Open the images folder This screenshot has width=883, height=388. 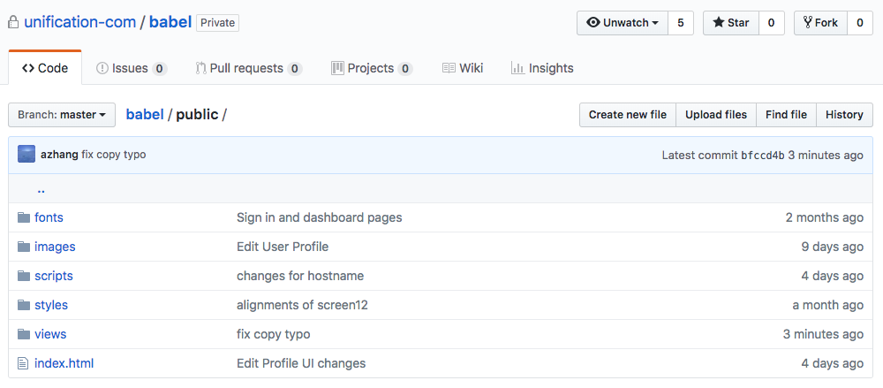click(55, 247)
